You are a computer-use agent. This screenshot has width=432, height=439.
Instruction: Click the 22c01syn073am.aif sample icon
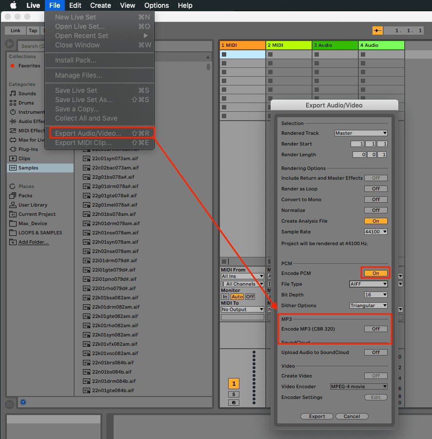pos(86,159)
